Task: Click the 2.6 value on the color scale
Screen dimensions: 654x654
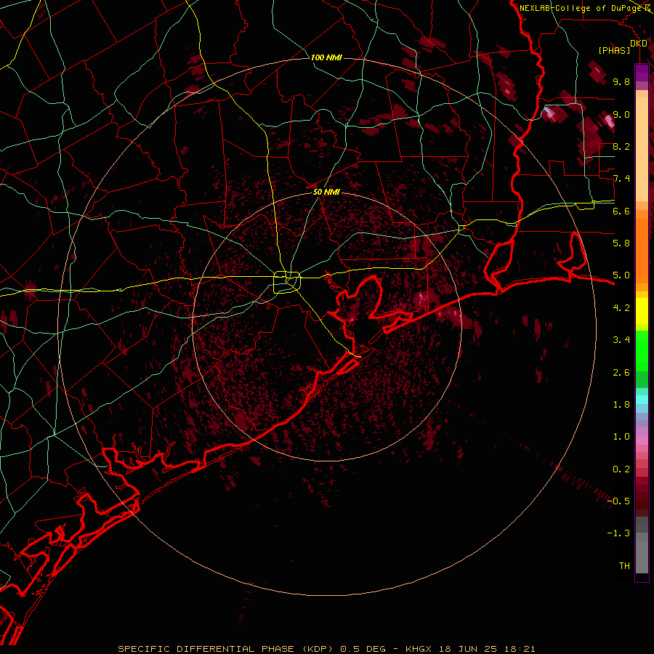Action: tap(621, 373)
